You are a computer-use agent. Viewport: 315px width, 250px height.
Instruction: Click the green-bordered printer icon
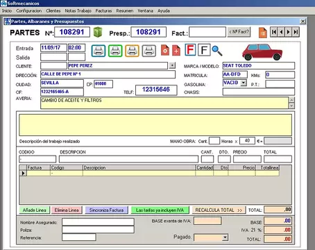coord(115,51)
